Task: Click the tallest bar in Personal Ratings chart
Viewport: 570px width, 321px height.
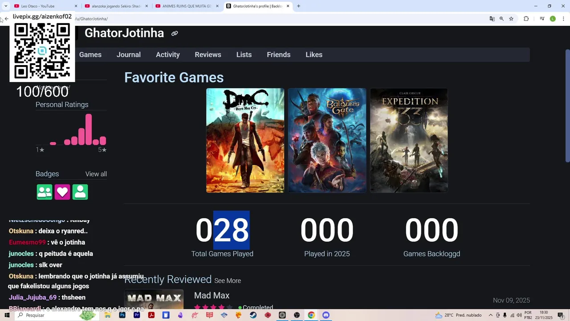Action: tap(89, 129)
